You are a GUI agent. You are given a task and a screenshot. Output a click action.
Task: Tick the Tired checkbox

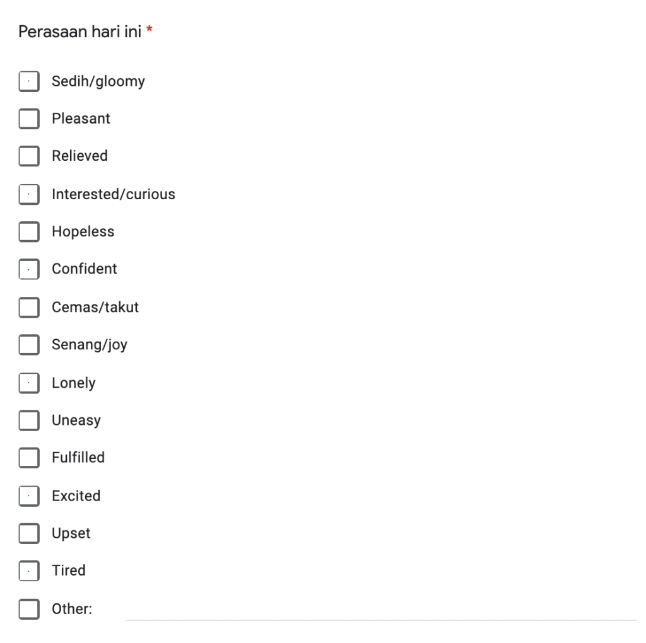click(x=29, y=571)
